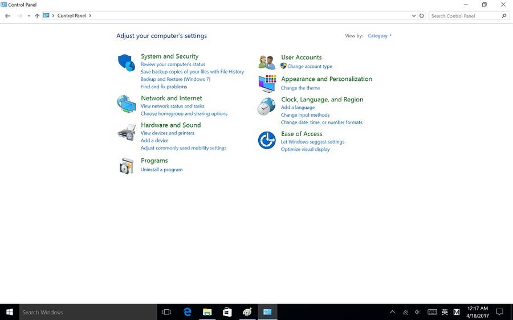
Task: Open the View by Category dropdown
Action: click(380, 36)
